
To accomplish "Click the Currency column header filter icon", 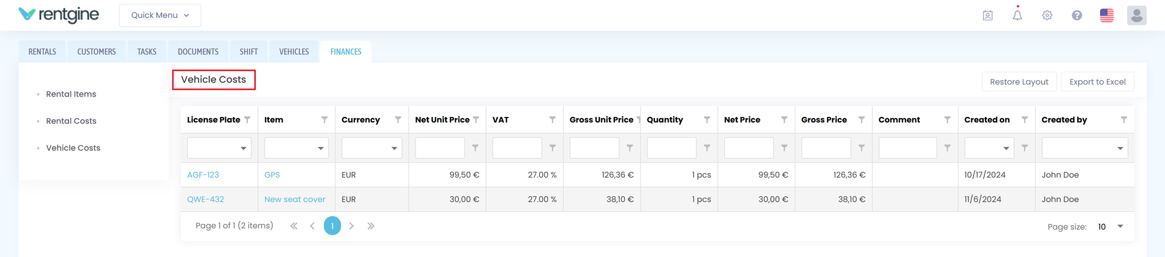I will (398, 120).
